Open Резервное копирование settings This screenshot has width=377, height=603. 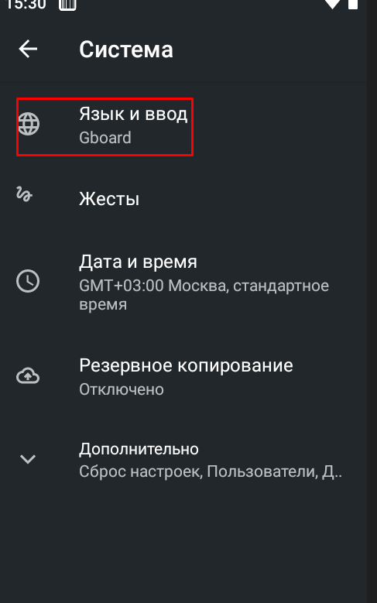189,376
